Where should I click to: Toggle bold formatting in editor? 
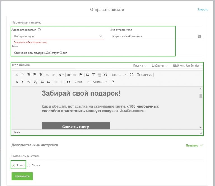pyautogui.click(x=17, y=82)
